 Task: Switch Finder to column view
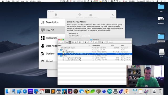[x=73, y=42]
